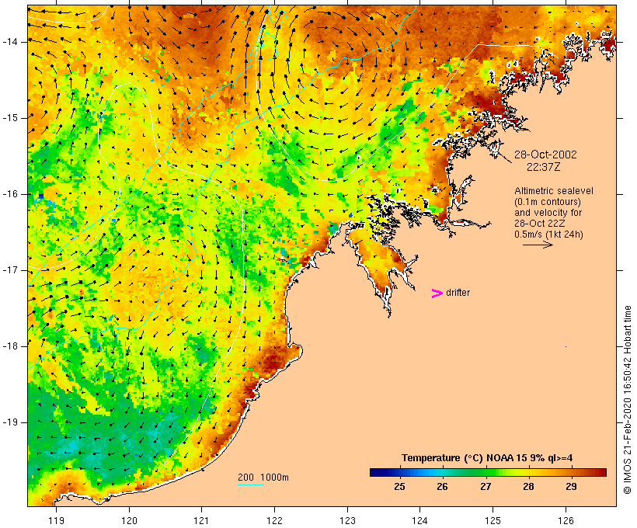637x528 pixels.
Task: Click the latitude axis label -19
Action: 10,422
